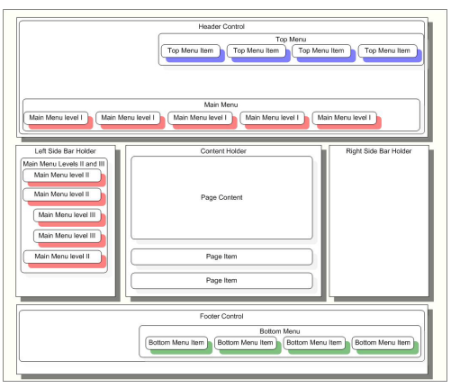Click the first Main Menu level I item

(56, 118)
